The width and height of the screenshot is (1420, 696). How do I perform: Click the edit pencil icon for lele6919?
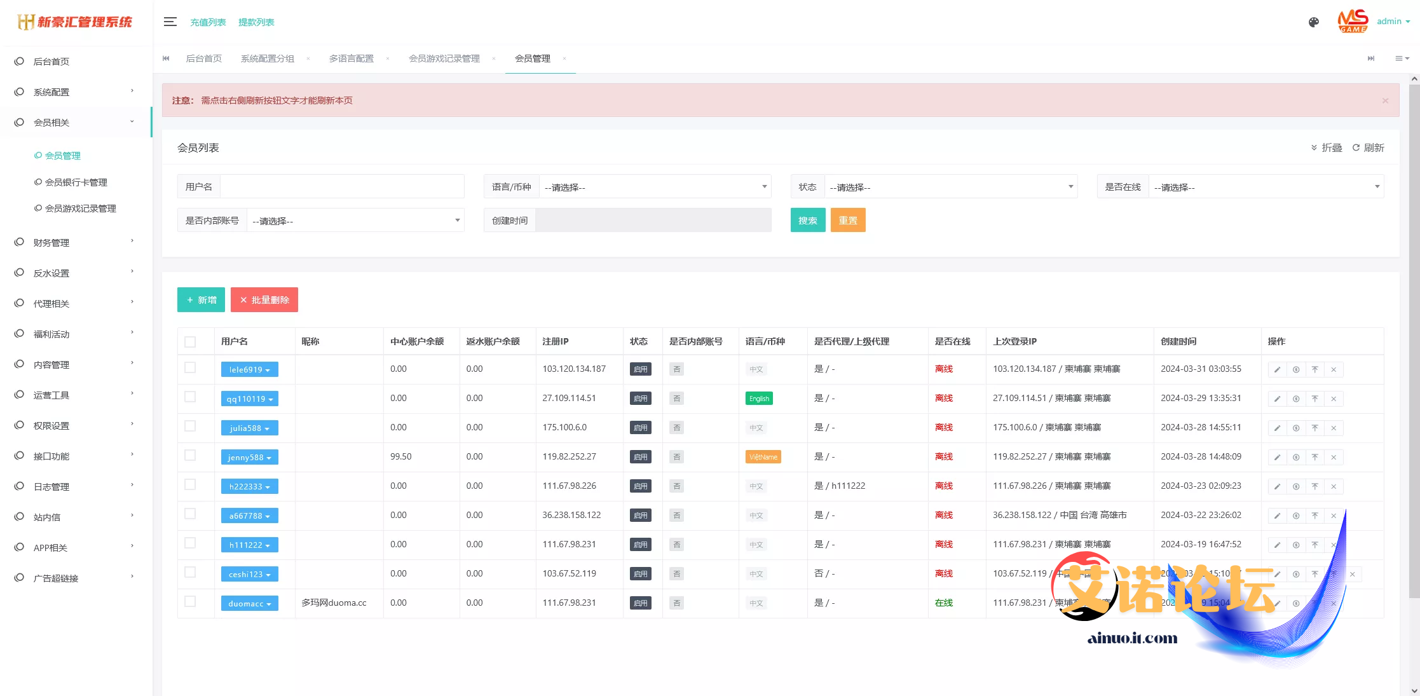[1277, 369]
